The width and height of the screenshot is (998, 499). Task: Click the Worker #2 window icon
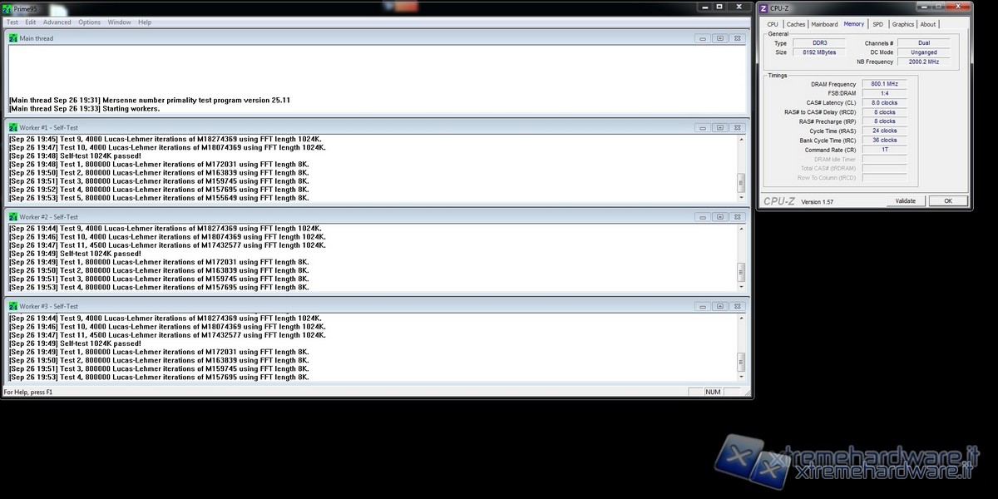pyautogui.click(x=13, y=217)
